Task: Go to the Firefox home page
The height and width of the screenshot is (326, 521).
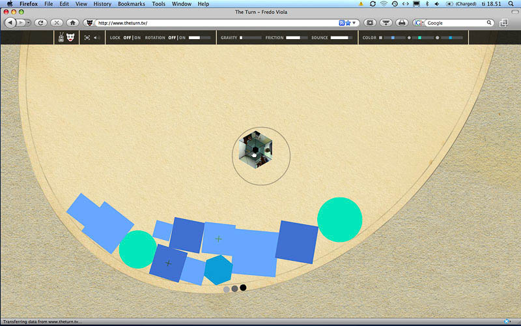Action: coord(72,23)
